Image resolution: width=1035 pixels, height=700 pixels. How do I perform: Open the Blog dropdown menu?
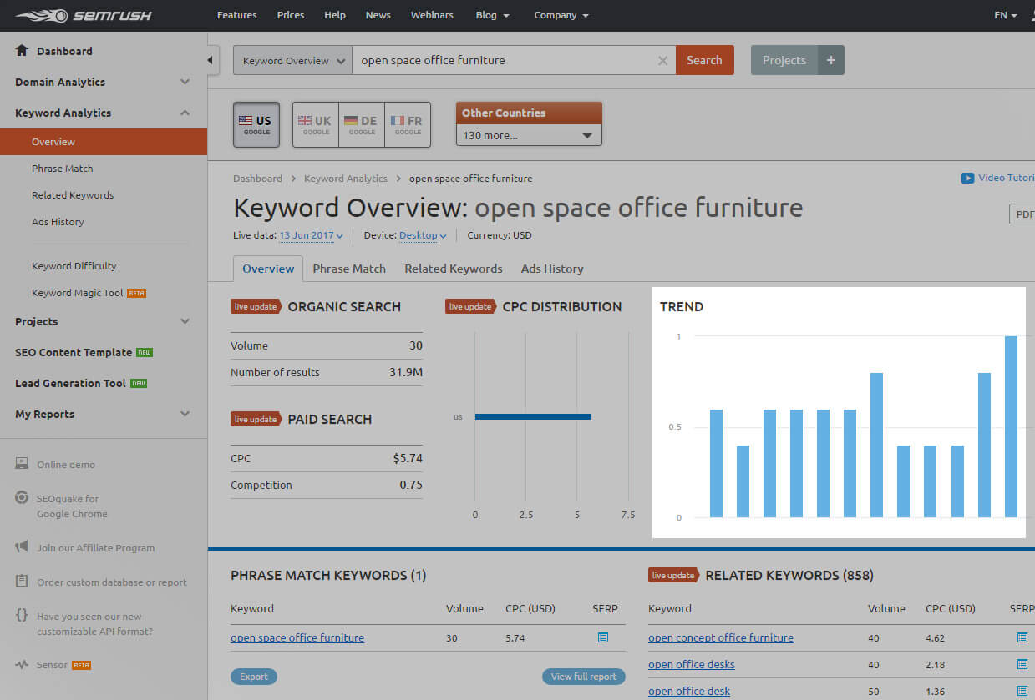click(492, 15)
